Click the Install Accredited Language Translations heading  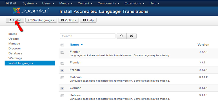104,11
